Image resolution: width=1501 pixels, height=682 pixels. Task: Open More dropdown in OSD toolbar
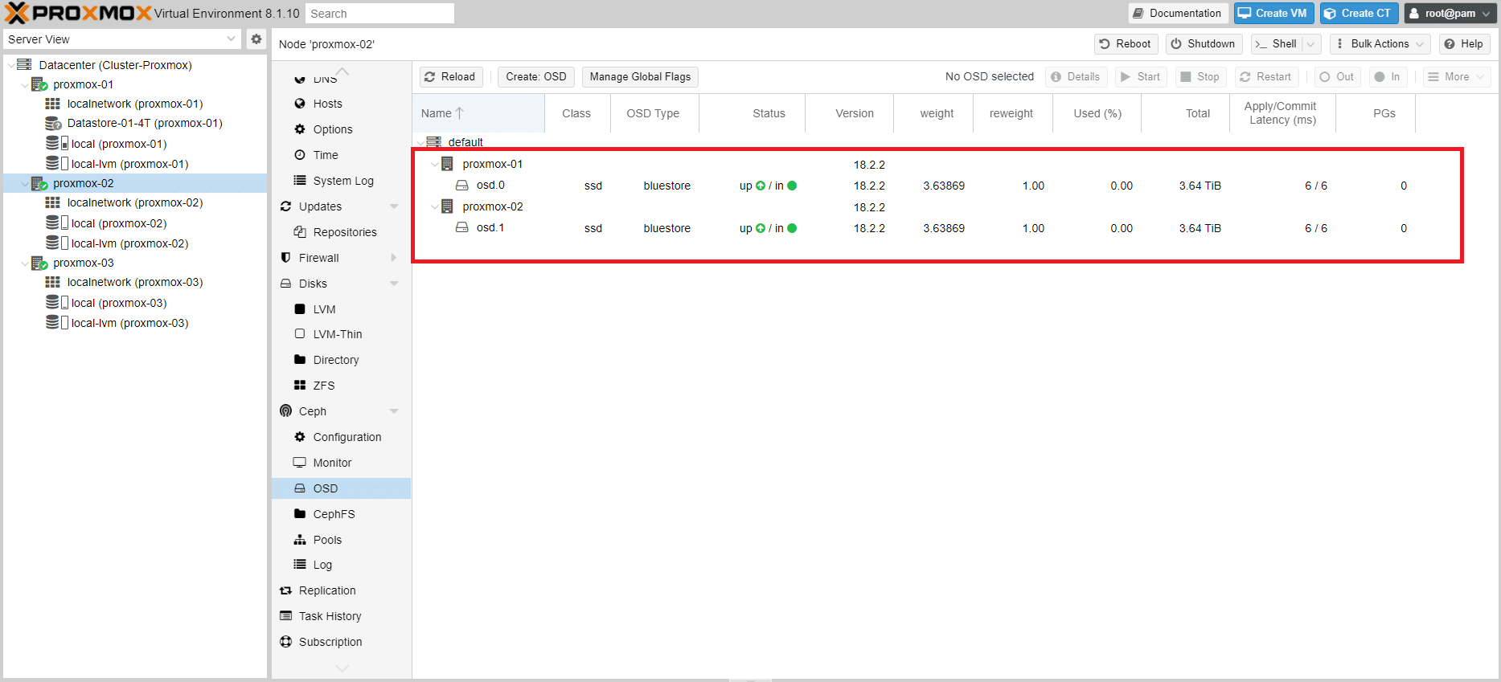tap(1457, 76)
